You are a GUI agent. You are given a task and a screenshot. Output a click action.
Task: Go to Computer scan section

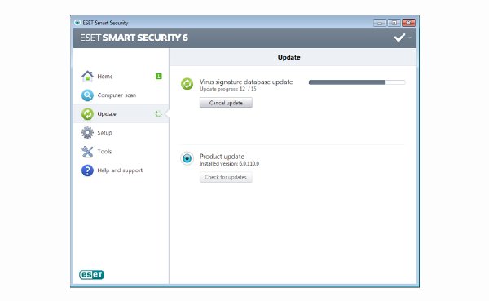tap(121, 95)
